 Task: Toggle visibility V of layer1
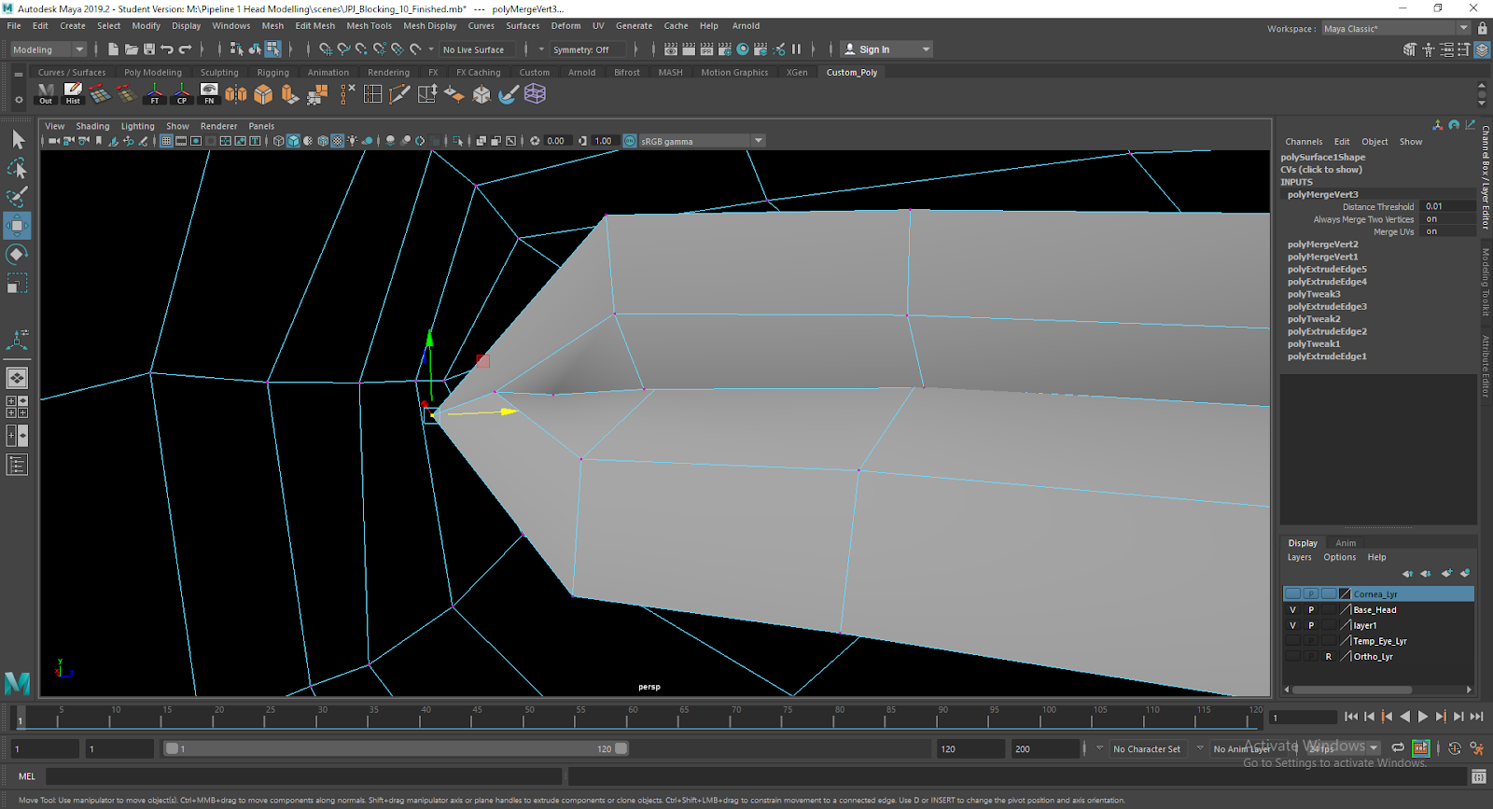(x=1292, y=626)
